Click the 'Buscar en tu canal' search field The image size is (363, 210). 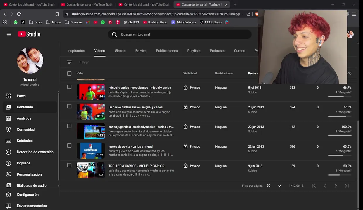pyautogui.click(x=180, y=34)
